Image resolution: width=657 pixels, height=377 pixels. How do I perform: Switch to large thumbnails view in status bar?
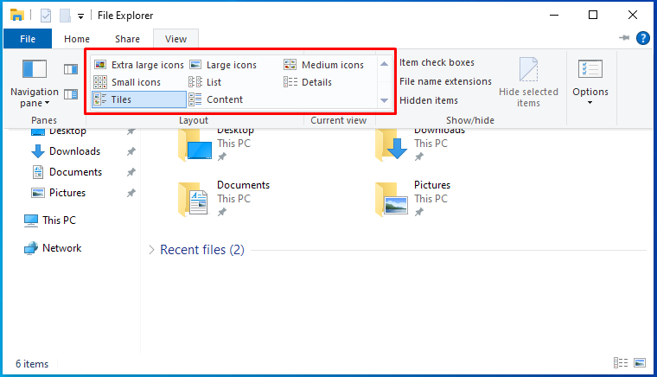(640, 363)
